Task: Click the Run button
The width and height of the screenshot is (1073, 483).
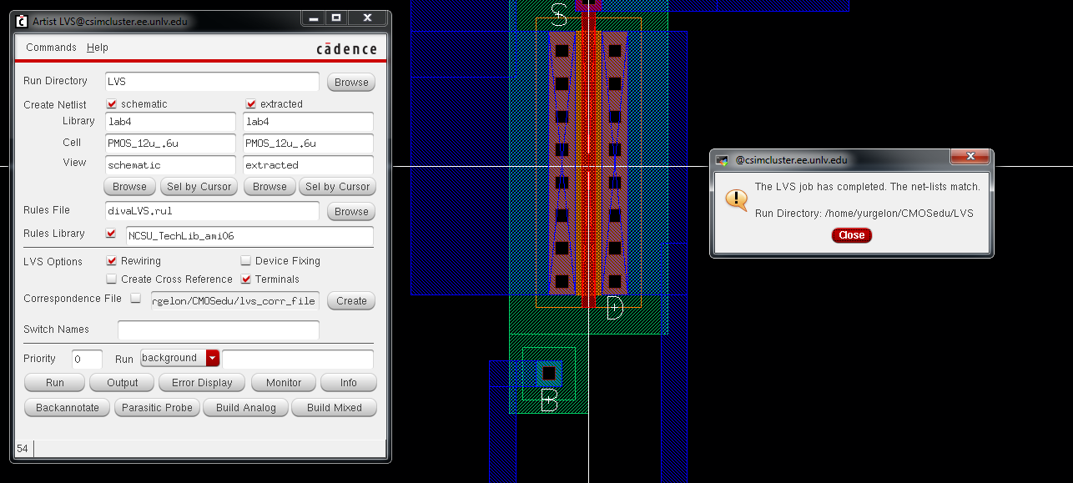Action: pos(55,383)
